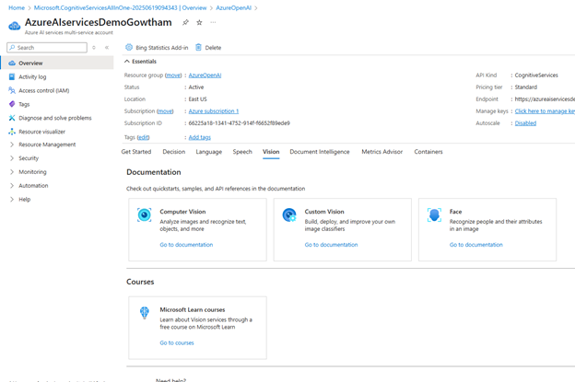Screen dimensions: 575x382
Task: Click the Bing Statistics Add-in button
Action: click(x=157, y=48)
